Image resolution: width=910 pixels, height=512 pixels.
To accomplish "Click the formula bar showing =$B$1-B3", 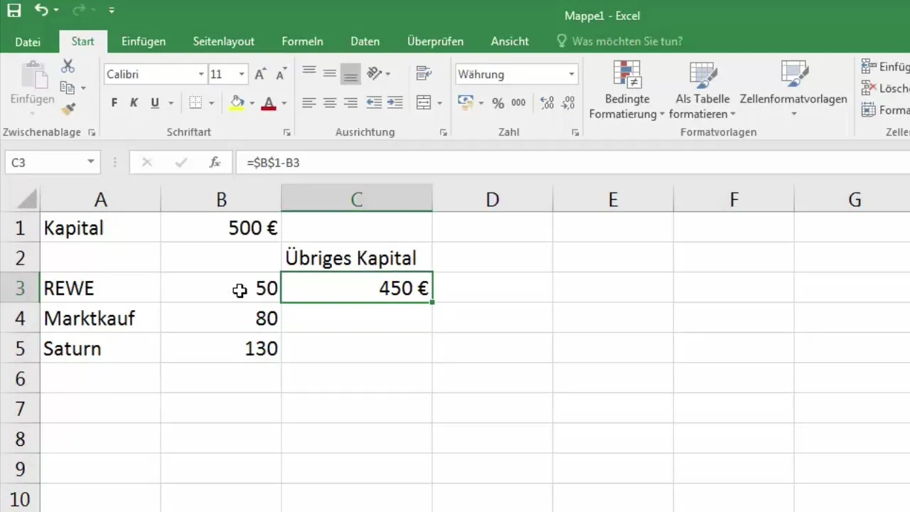I will click(573, 162).
